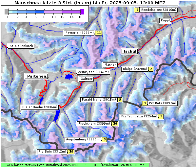196x167 pixels.
Task: Click the Partenen town label
Action: 36,76
